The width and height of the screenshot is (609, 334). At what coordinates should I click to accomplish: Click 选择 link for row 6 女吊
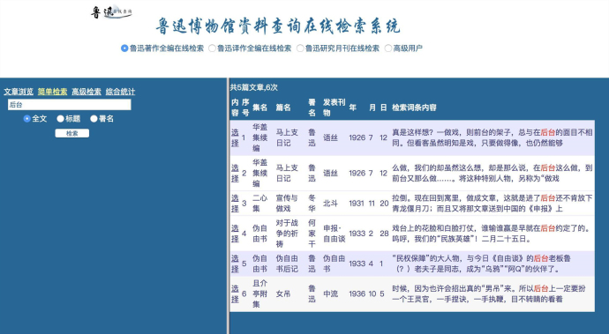[x=235, y=294]
